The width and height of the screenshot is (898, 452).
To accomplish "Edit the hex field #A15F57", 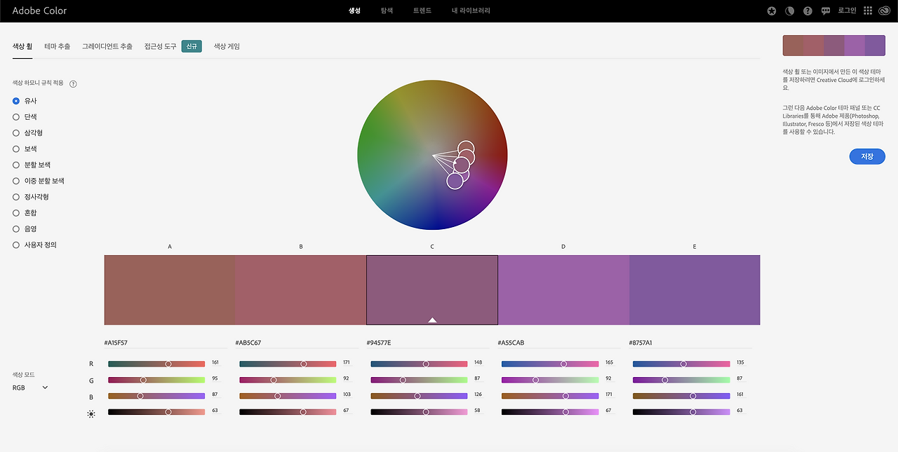I will (x=165, y=343).
